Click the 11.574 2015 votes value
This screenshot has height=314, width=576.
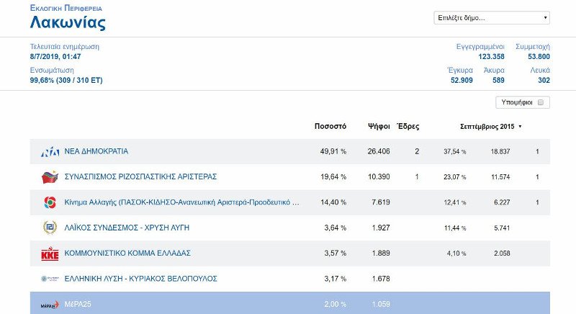click(500, 176)
